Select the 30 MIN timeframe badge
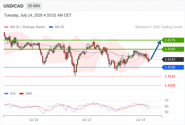 click(34, 6)
